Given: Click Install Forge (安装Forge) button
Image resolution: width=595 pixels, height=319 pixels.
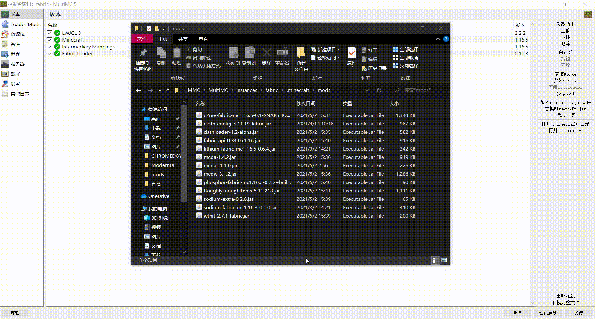Looking at the screenshot, I should (x=565, y=74).
